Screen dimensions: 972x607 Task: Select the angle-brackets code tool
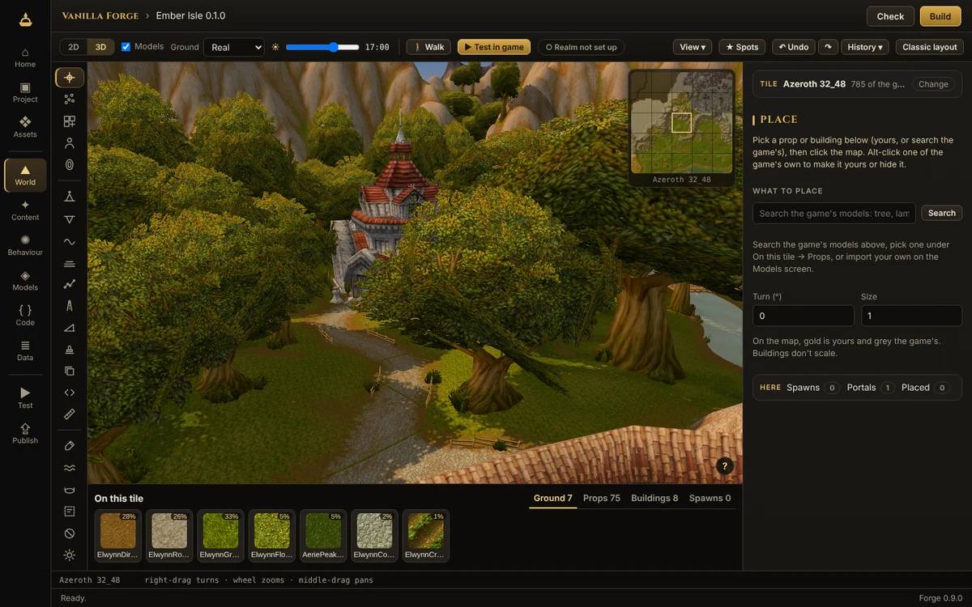pyautogui.click(x=70, y=393)
